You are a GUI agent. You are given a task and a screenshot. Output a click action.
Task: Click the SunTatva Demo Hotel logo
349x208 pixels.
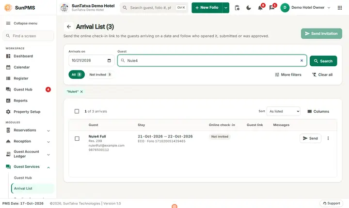click(x=64, y=8)
